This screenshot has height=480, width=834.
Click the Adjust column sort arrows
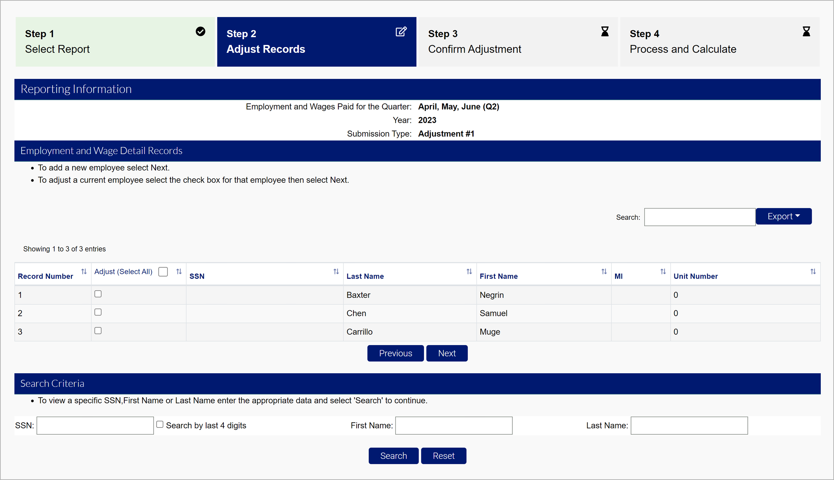click(179, 272)
